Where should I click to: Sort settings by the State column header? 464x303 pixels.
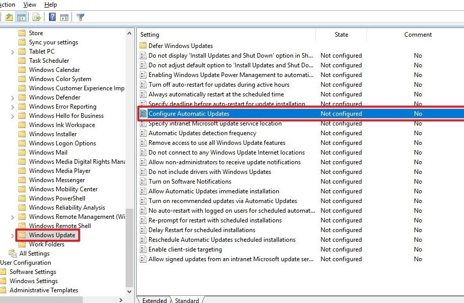coord(340,34)
